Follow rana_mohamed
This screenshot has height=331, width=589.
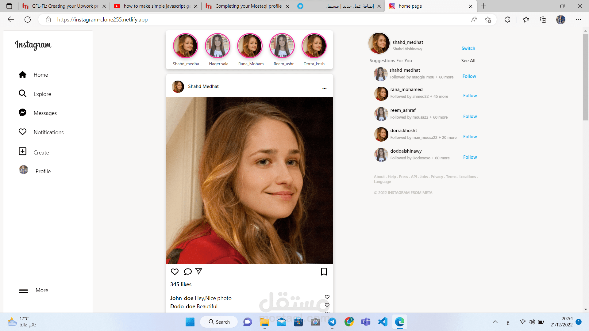[x=470, y=96]
